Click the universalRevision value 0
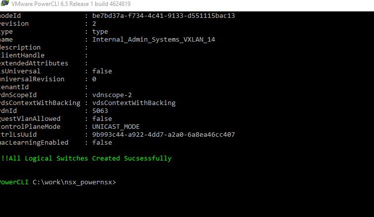The width and height of the screenshot is (374, 217). pyautogui.click(x=94, y=79)
